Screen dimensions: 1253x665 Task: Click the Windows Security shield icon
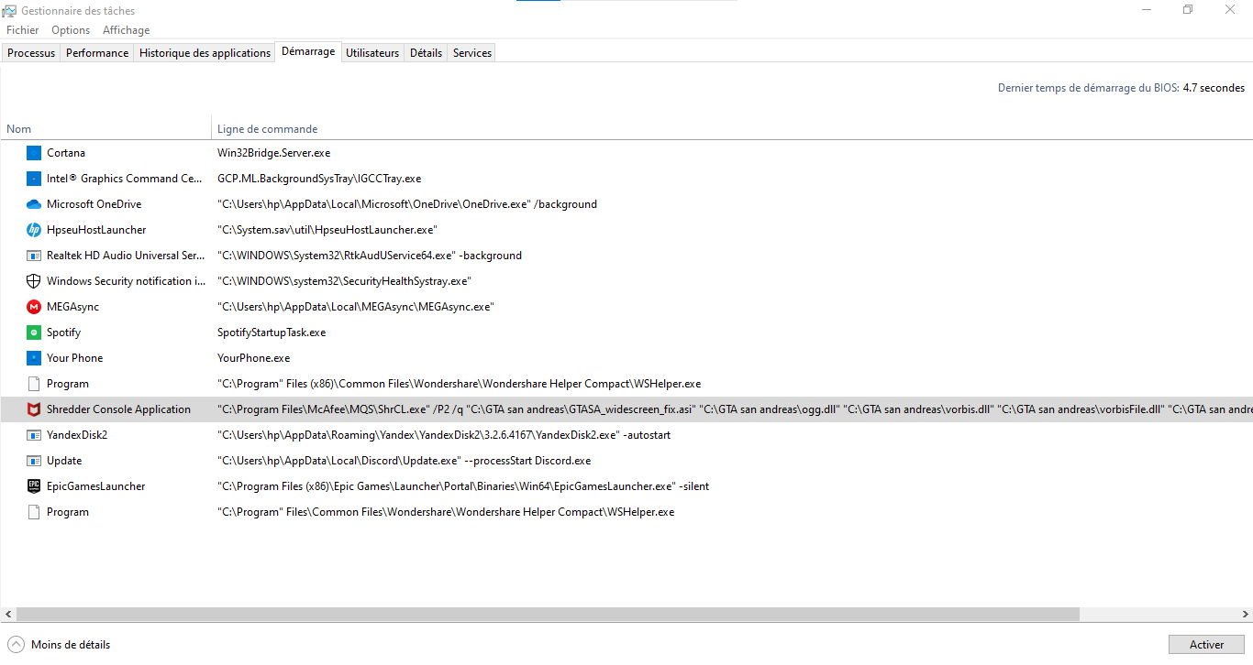34,281
